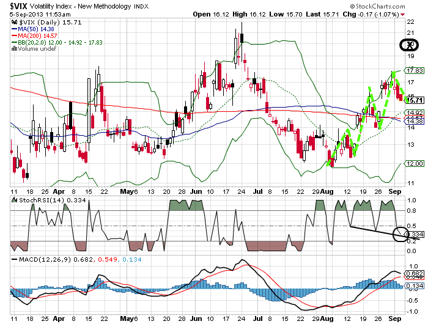428x324 pixels.
Task: Click the blue MA(50) legend line marker
Action: coord(14,29)
